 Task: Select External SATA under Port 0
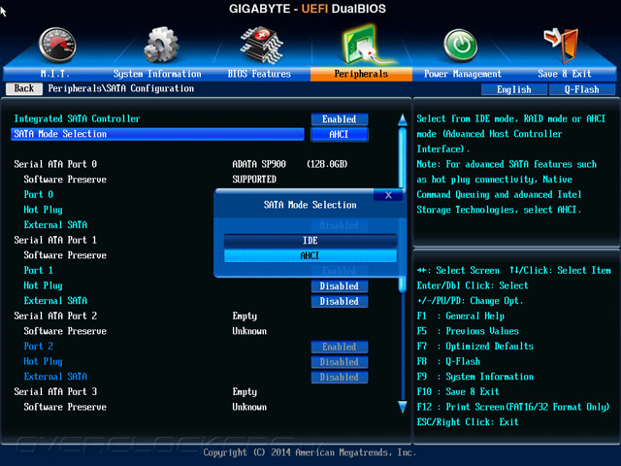click(x=55, y=224)
